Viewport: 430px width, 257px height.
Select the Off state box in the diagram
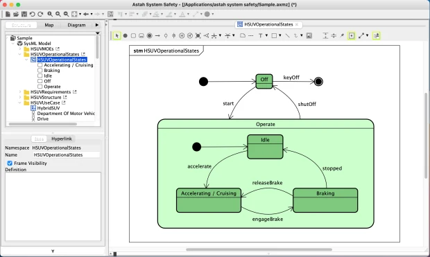[x=264, y=81]
